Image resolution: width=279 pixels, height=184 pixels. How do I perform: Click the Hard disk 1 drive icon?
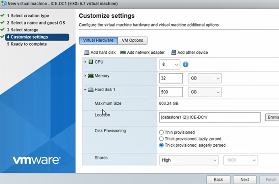click(x=91, y=90)
